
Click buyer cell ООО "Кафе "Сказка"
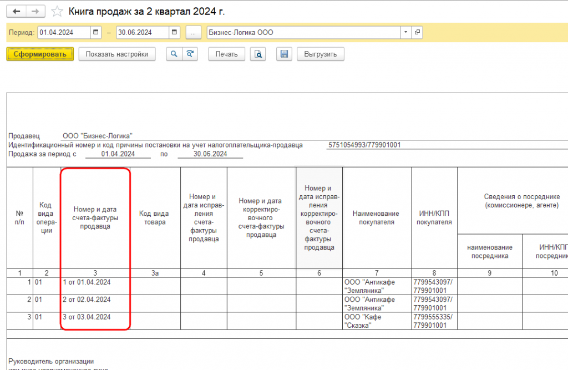tap(377, 321)
